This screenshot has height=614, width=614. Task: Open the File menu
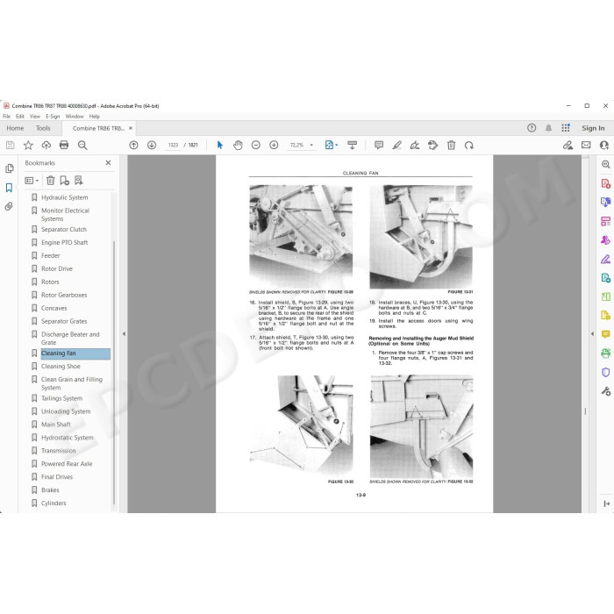pos(7,117)
